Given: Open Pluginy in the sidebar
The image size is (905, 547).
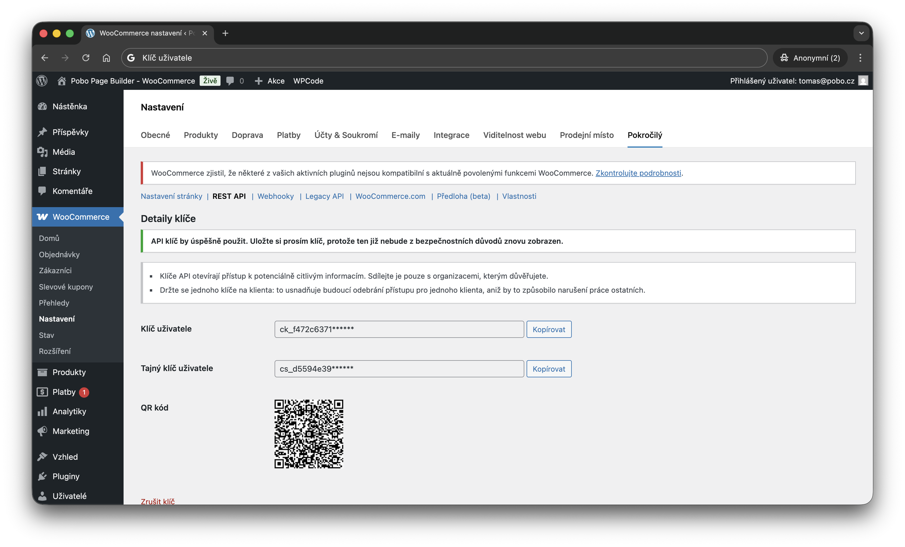Looking at the screenshot, I should pyautogui.click(x=65, y=476).
